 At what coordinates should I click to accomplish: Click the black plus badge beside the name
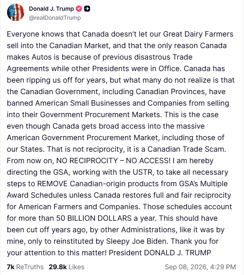point(87,9)
